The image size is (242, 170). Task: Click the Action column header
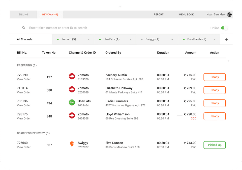click(x=215, y=53)
